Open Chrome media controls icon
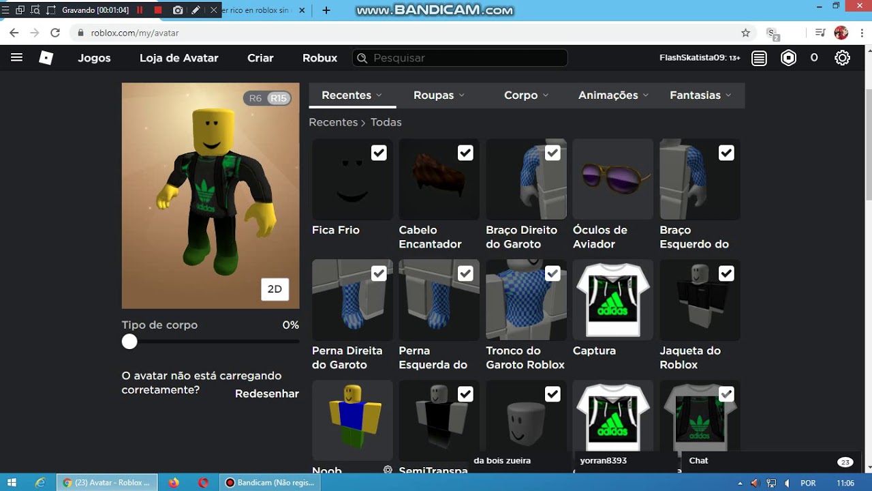Screen dimensions: 872x491 (x=820, y=33)
